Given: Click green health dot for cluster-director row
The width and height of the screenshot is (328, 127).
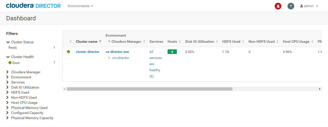Looking at the screenshot, I should tap(68, 52).
